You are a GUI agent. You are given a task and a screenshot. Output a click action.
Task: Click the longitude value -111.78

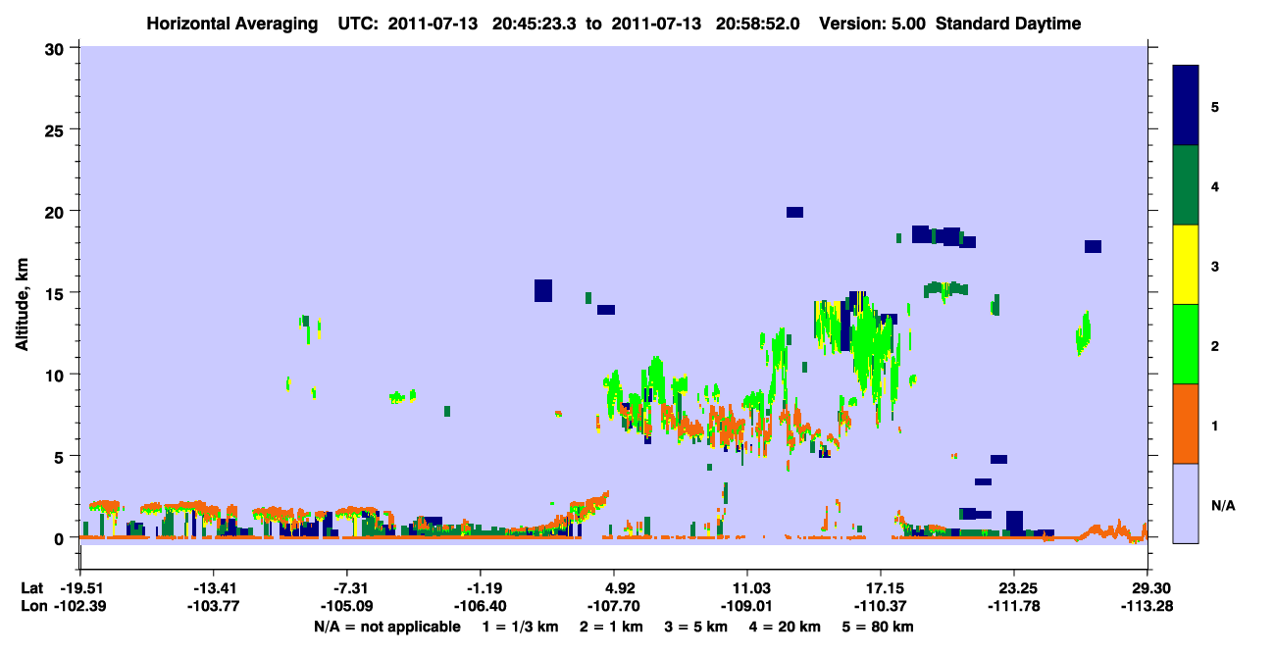click(x=1014, y=606)
